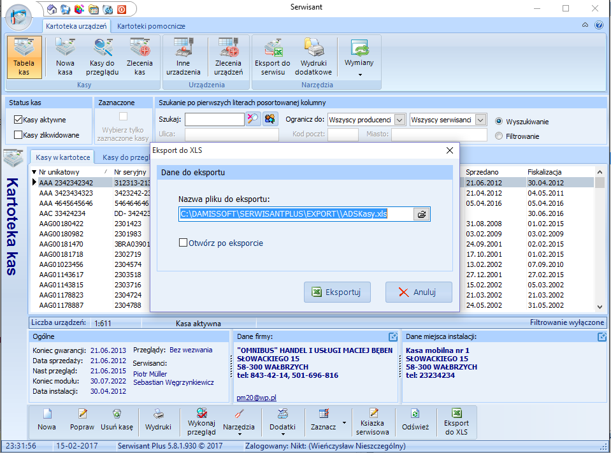The width and height of the screenshot is (611, 453).
Task: Click the Odśwież icon in bottom toolbar
Action: pos(415,421)
